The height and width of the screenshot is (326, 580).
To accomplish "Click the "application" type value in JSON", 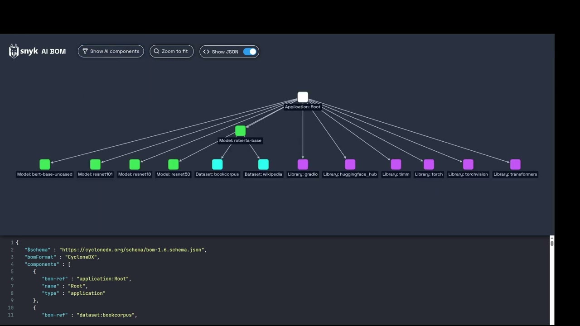I will click(x=87, y=293).
